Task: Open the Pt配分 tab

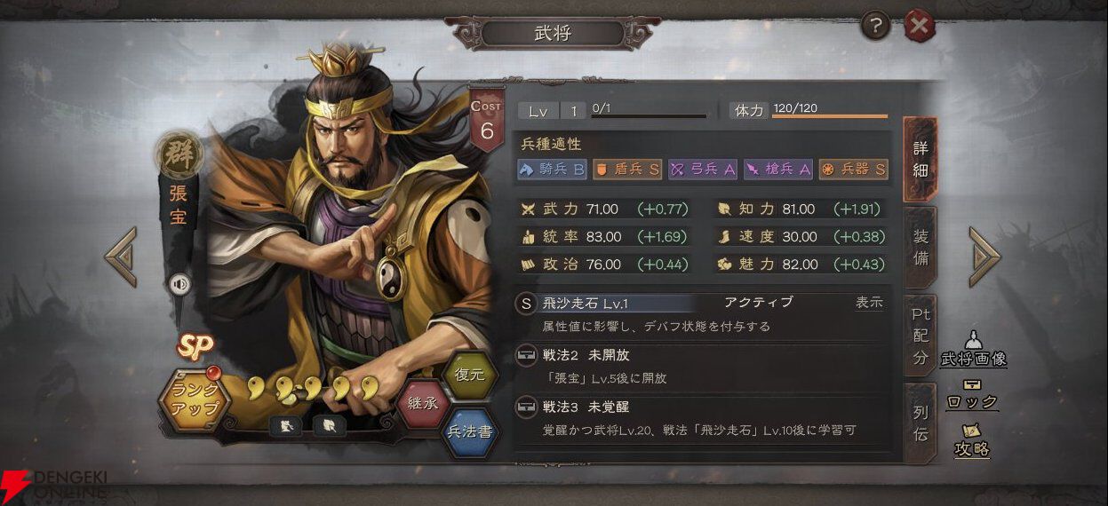Action: [921, 335]
